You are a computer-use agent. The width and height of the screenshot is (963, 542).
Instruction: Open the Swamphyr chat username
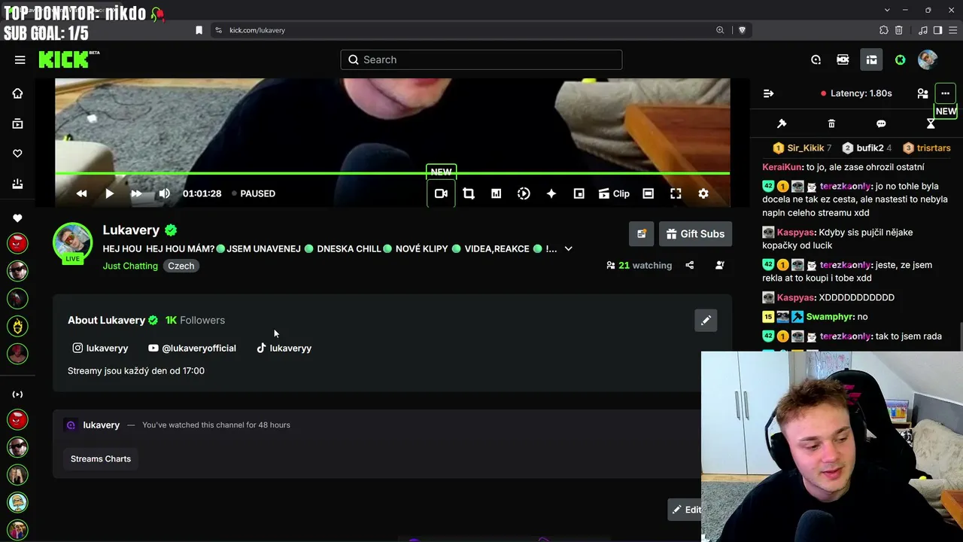(x=830, y=317)
